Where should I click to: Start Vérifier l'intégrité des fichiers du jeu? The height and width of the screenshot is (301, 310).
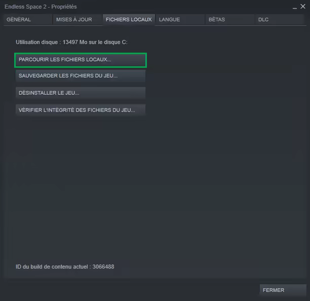pos(81,110)
